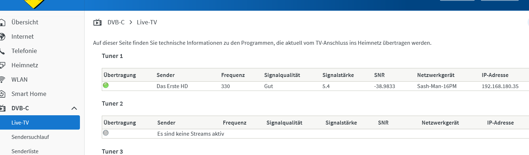Click the green status indicator for Tuner 1
Viewport: 529px width, 155px height.
(106, 86)
